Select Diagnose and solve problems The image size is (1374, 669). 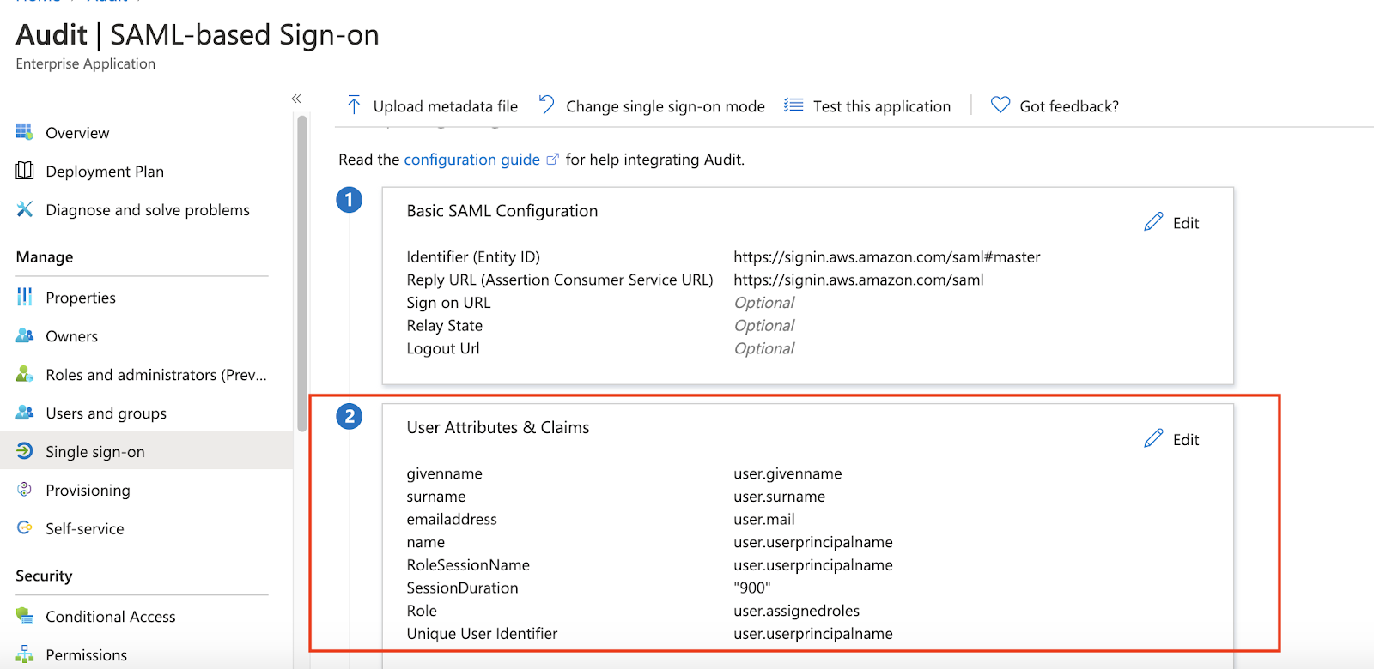pos(148,210)
